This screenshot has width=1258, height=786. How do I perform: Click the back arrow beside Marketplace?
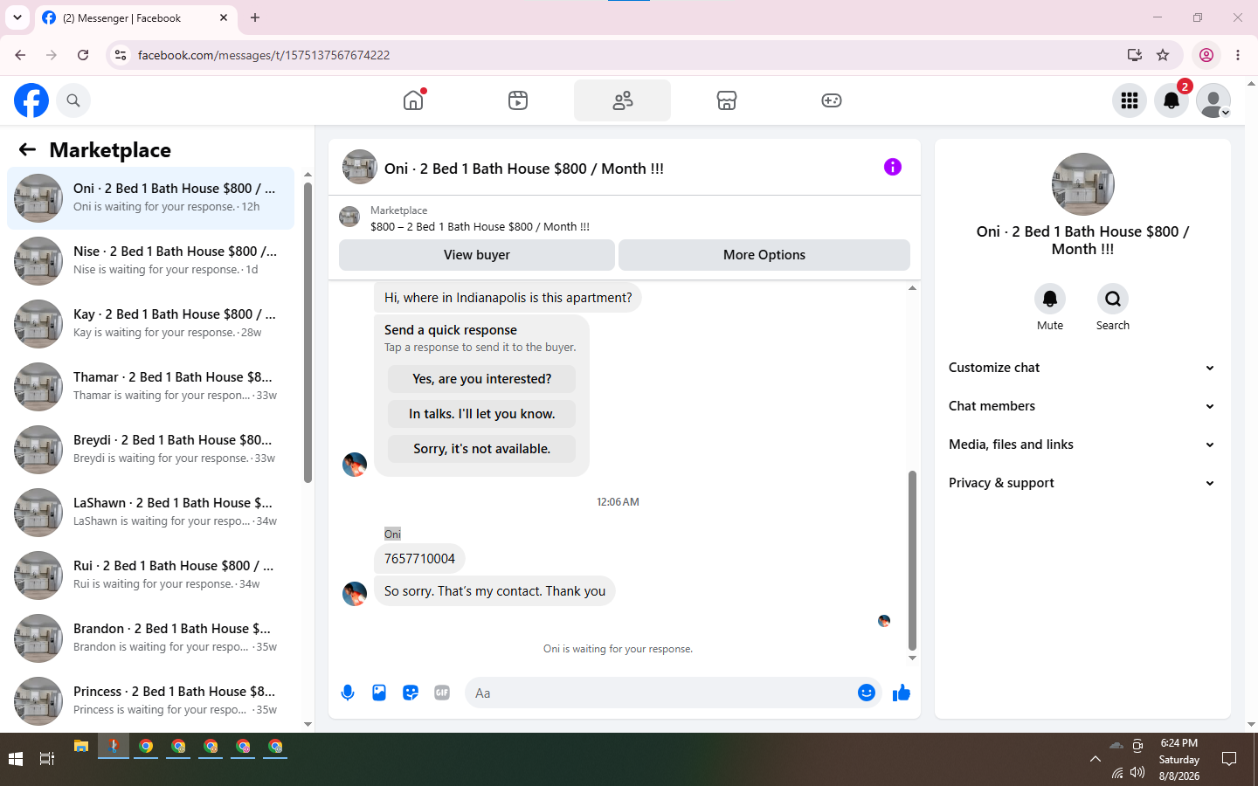coord(27,149)
